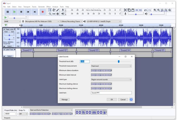Expand the Label type dropdown
This screenshot has width=181, height=120.
[x=111, y=79]
